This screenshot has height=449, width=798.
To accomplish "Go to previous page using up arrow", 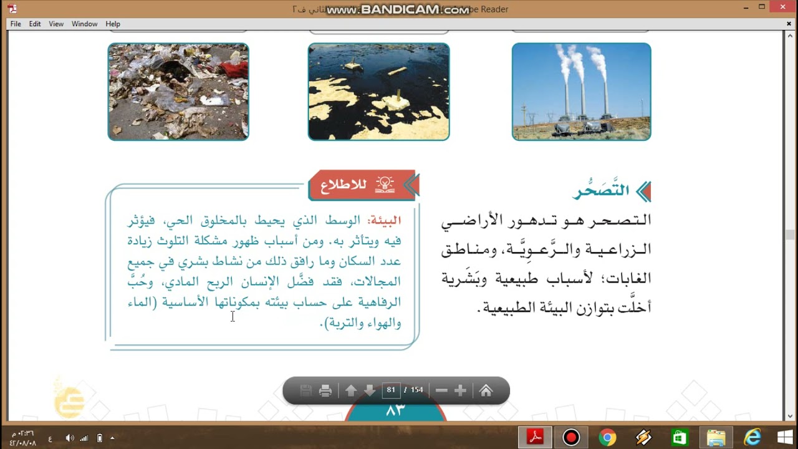I will click(x=351, y=390).
